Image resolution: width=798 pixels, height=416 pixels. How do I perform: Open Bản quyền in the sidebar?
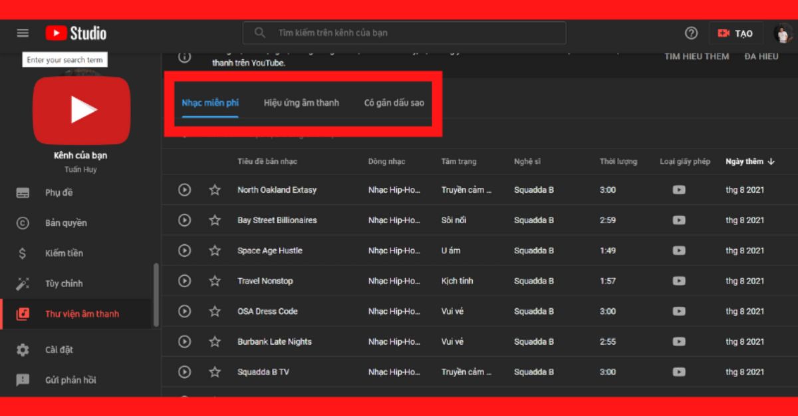tap(76, 223)
